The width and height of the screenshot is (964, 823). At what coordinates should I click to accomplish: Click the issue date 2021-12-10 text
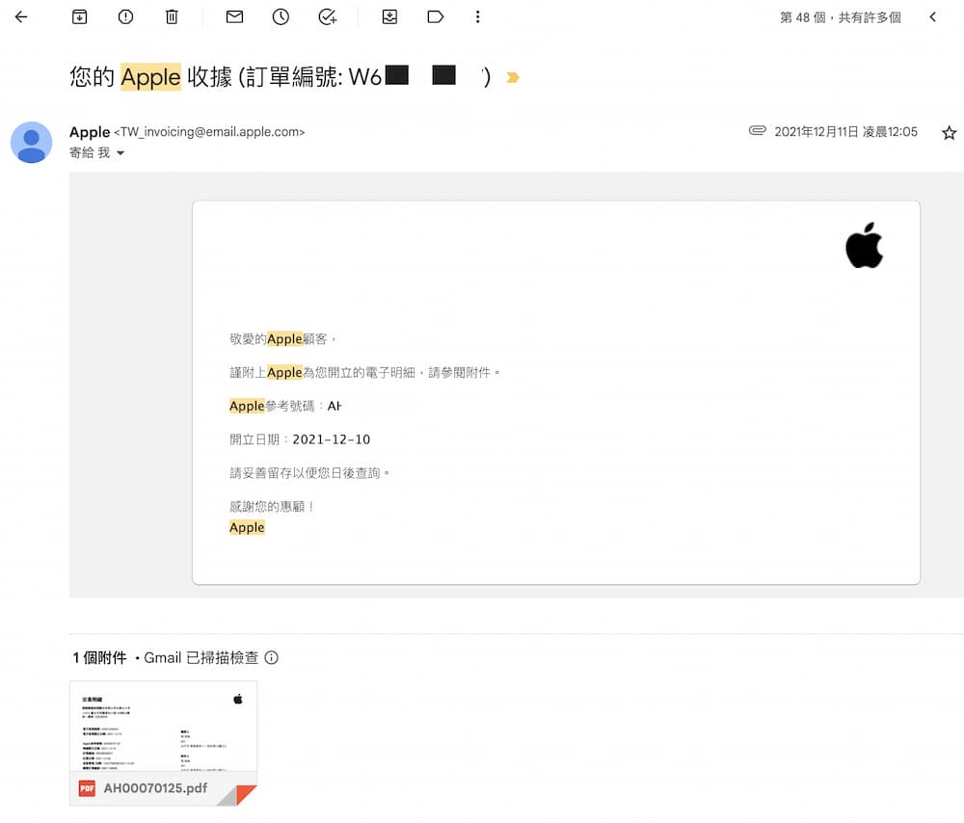pyautogui.click(x=332, y=440)
